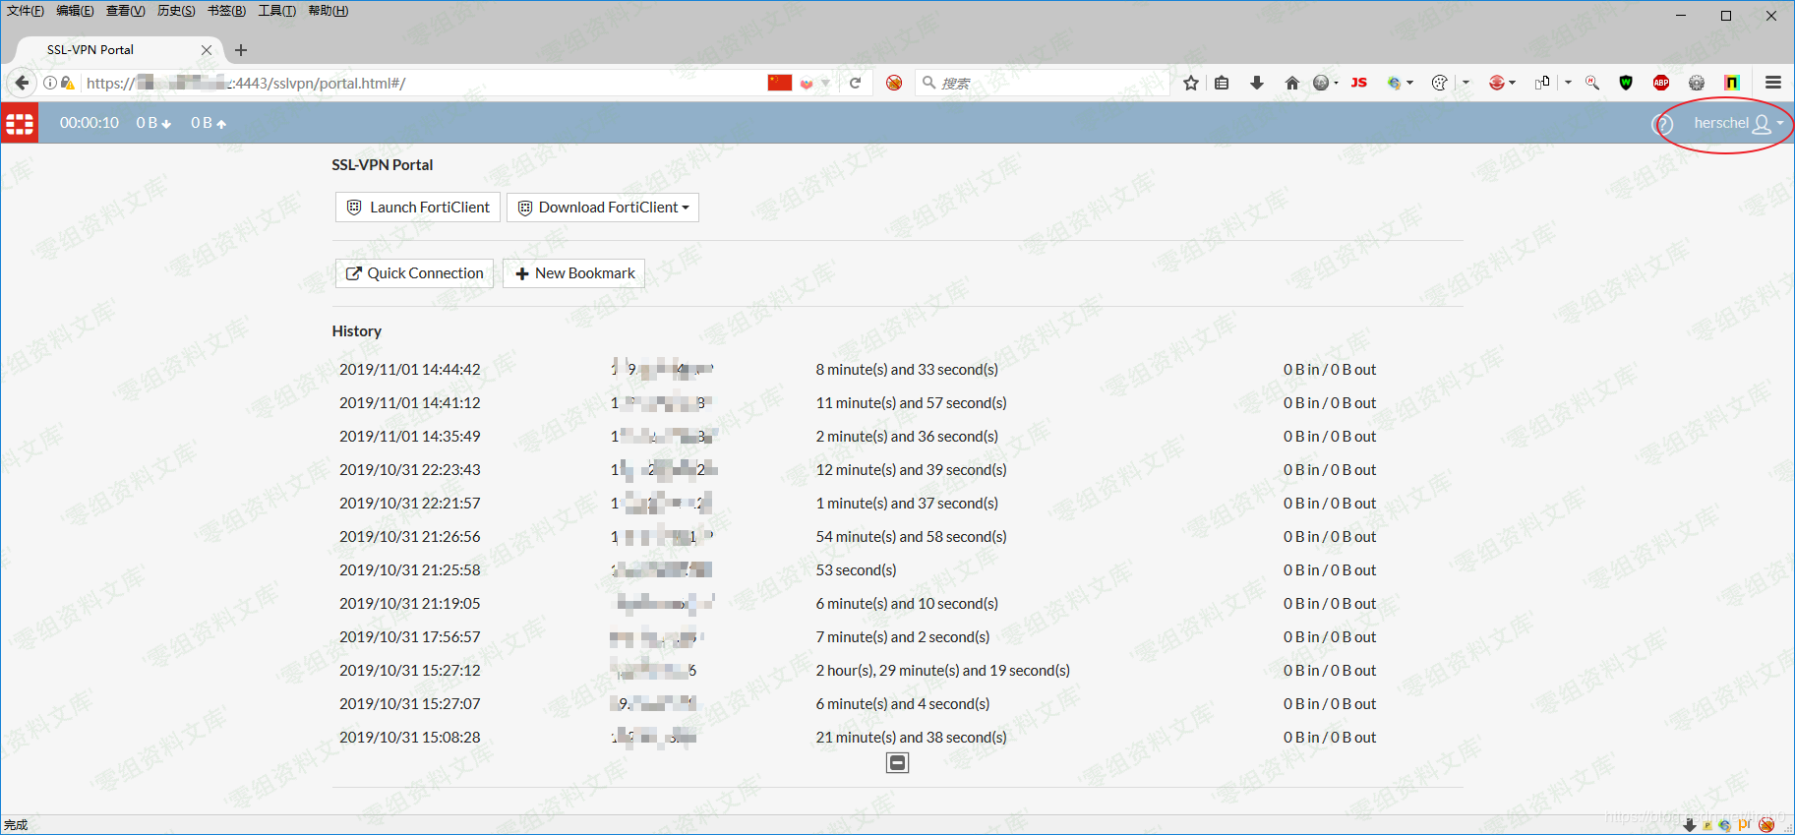Click the Adblock Plus ABP icon

(x=1661, y=83)
